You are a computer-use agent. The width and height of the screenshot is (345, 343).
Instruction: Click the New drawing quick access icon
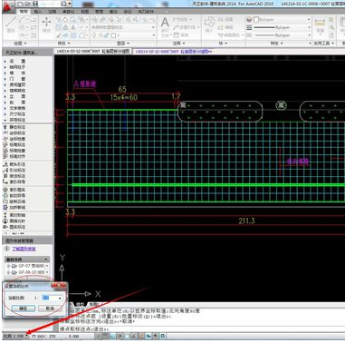[21, 4]
